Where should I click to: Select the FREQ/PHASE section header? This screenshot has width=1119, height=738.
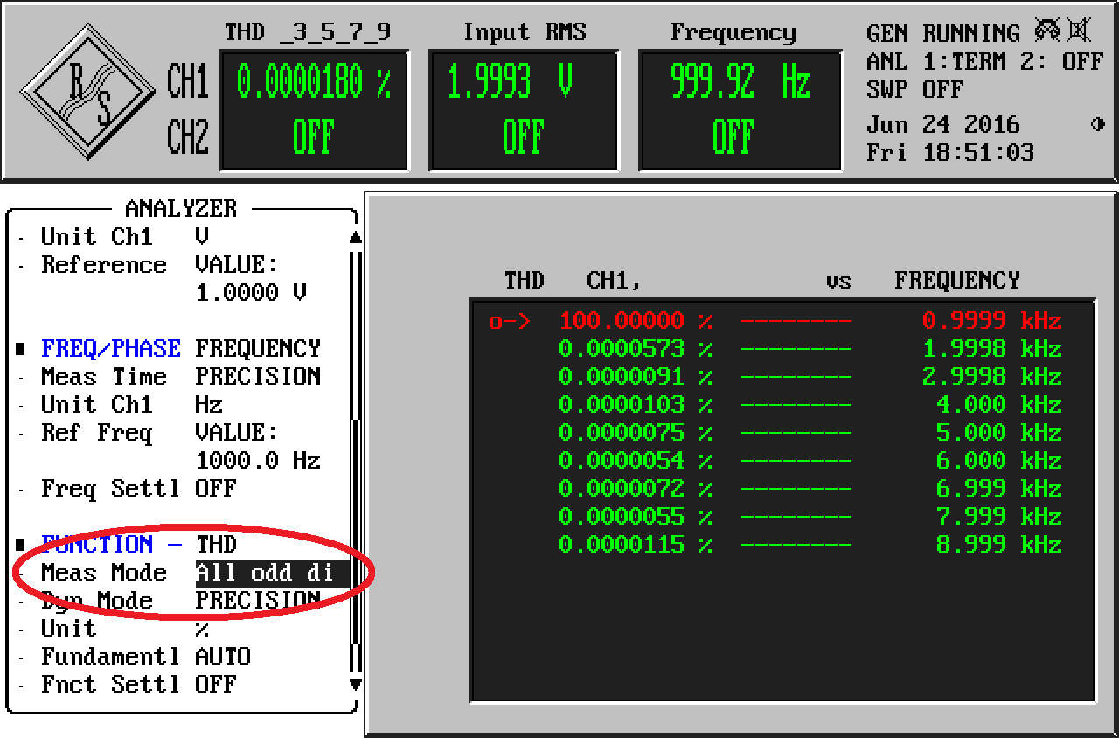(111, 349)
